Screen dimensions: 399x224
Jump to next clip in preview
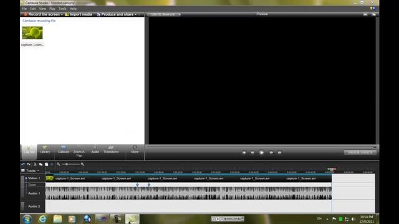click(280, 152)
